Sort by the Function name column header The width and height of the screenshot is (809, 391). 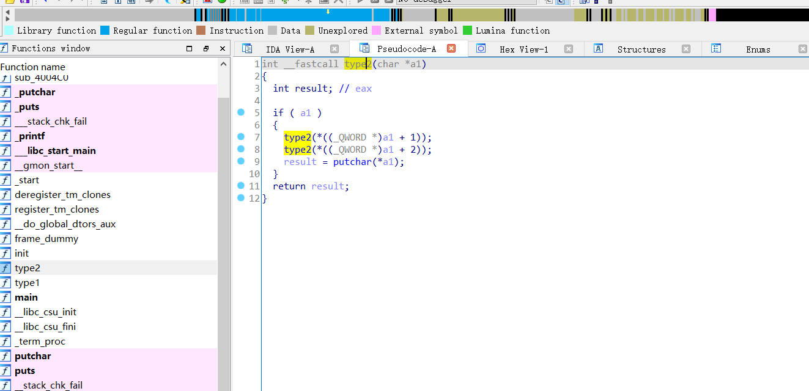tap(33, 67)
